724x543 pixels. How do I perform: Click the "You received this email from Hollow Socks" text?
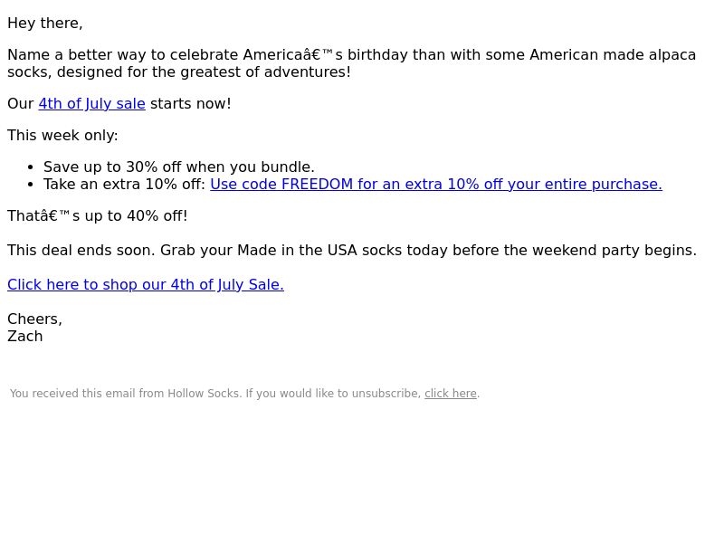click(125, 394)
